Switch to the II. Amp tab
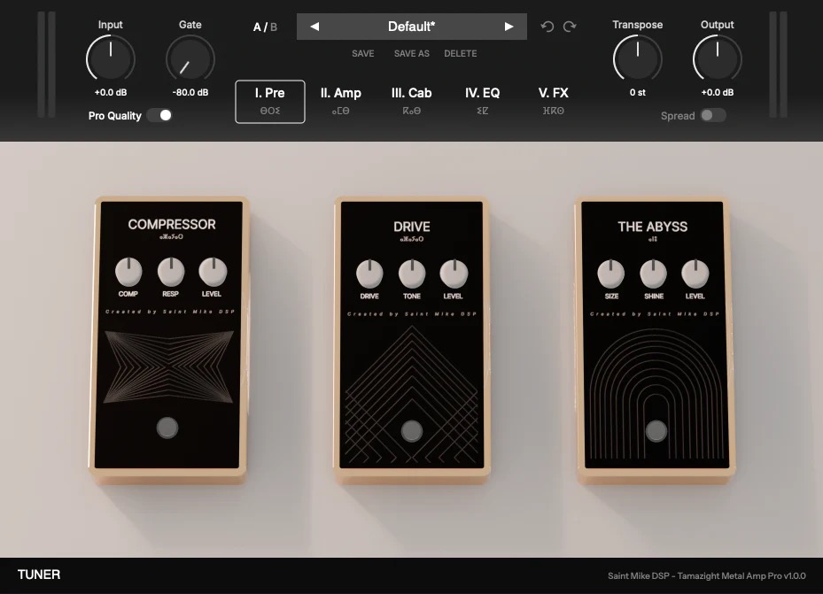The image size is (823, 594). coord(341,101)
